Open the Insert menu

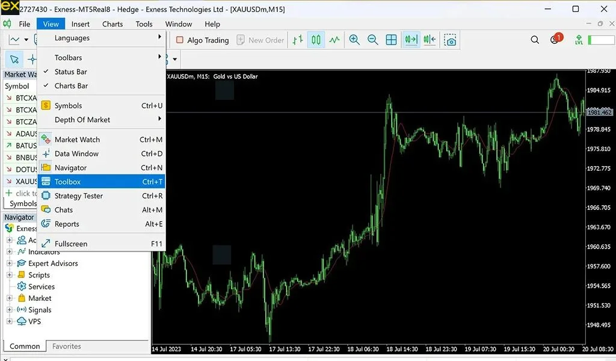click(80, 24)
